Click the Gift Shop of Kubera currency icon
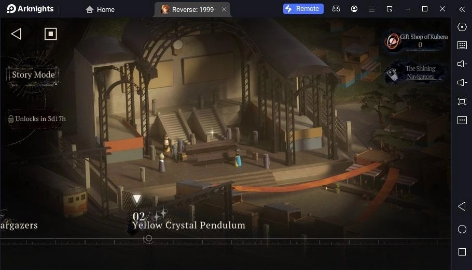The width and height of the screenshot is (472, 270). tap(392, 41)
